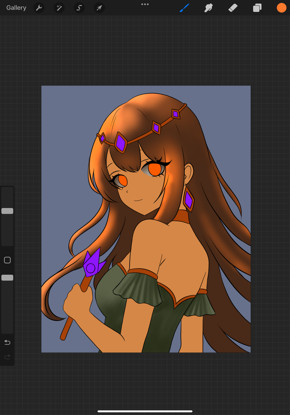
Task: Open the Actions wrench menu
Action: point(39,8)
